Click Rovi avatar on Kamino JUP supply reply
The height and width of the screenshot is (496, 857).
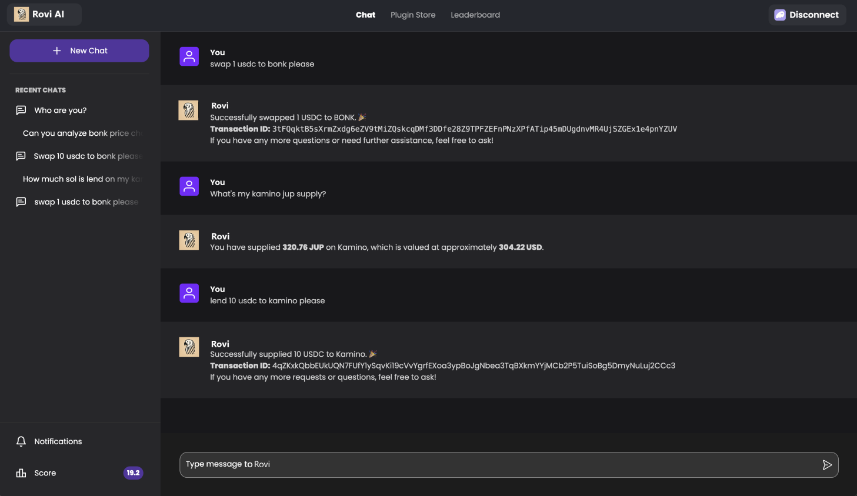[189, 240]
